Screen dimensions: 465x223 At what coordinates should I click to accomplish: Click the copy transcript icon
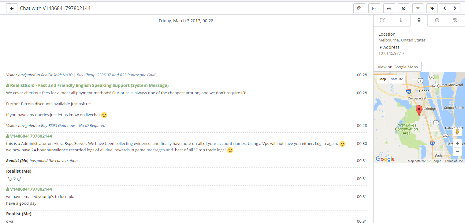[359, 8]
